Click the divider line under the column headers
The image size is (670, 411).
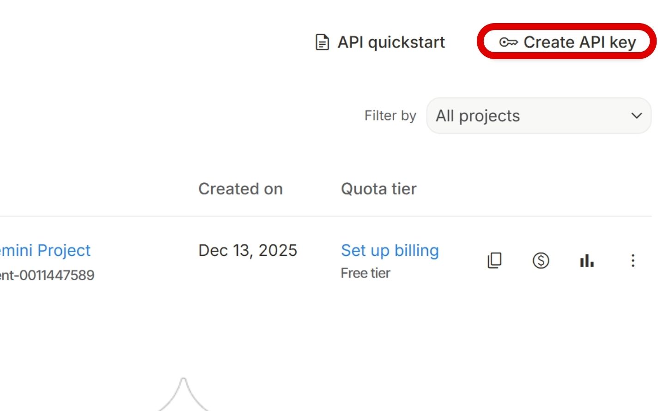(323, 216)
